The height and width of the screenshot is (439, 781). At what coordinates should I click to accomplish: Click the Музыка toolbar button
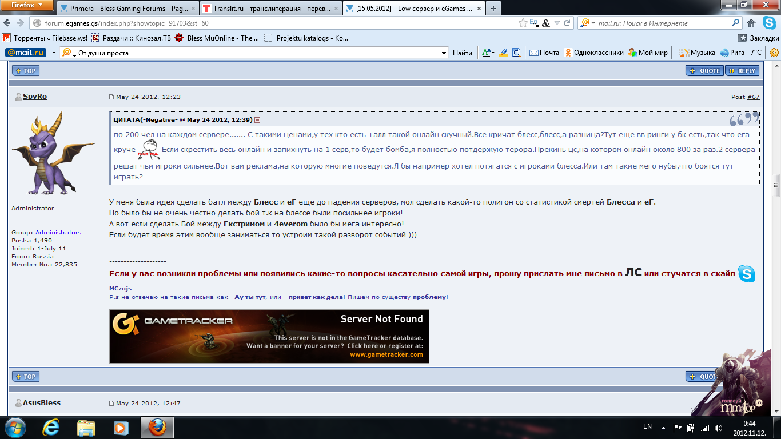(x=697, y=53)
